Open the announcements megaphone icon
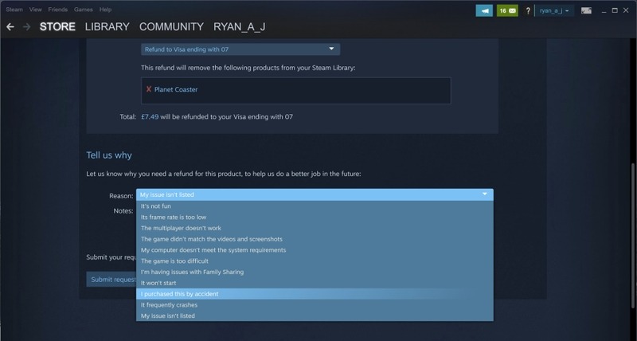Image resolution: width=637 pixels, height=341 pixels. pyautogui.click(x=484, y=10)
